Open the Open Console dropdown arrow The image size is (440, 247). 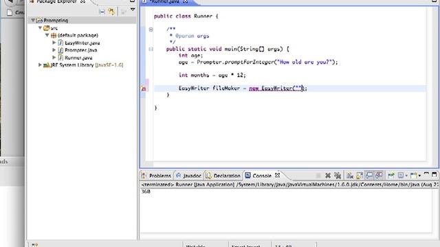[419, 176]
